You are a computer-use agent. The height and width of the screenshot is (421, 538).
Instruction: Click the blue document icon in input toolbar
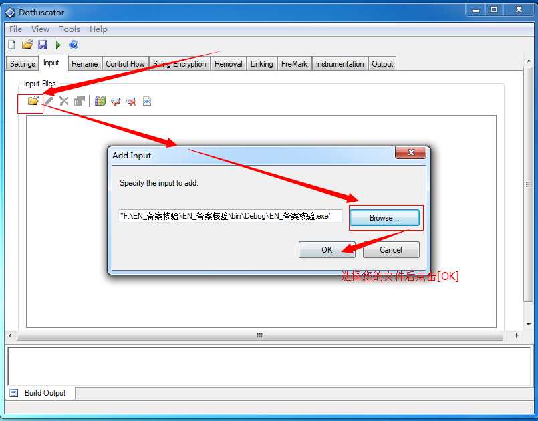(147, 101)
